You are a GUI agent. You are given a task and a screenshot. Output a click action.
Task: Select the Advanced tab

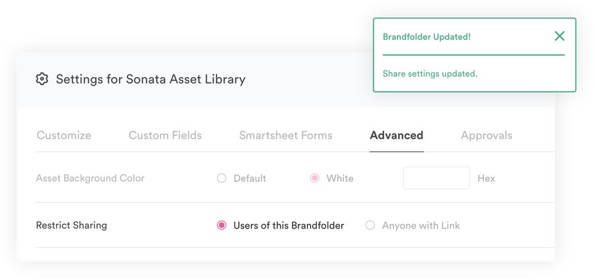point(396,136)
